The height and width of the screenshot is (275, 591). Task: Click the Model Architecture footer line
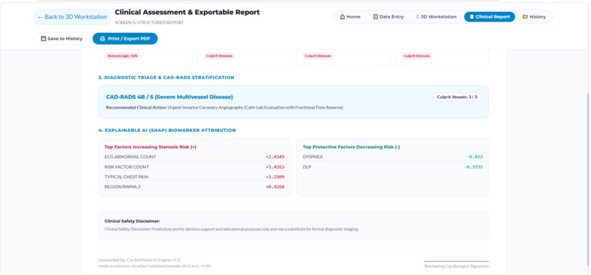click(154, 266)
